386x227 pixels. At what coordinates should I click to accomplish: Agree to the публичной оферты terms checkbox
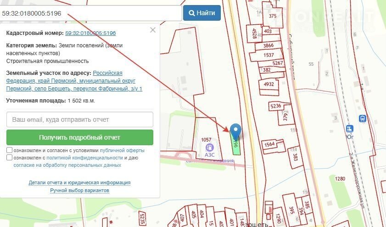pos(10,150)
